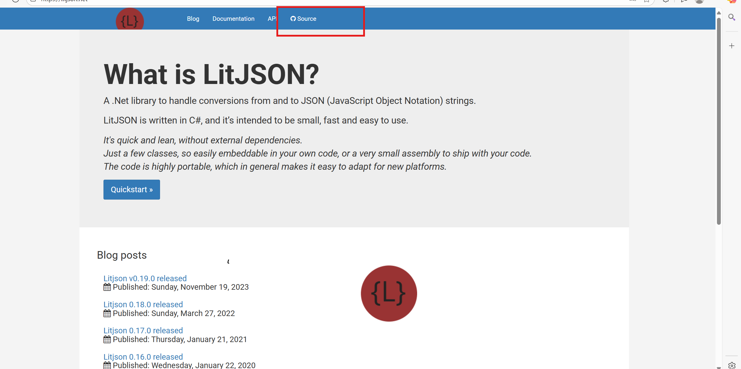This screenshot has height=369, width=741.
Task: Open sidebar settings gear icon
Action: [732, 365]
